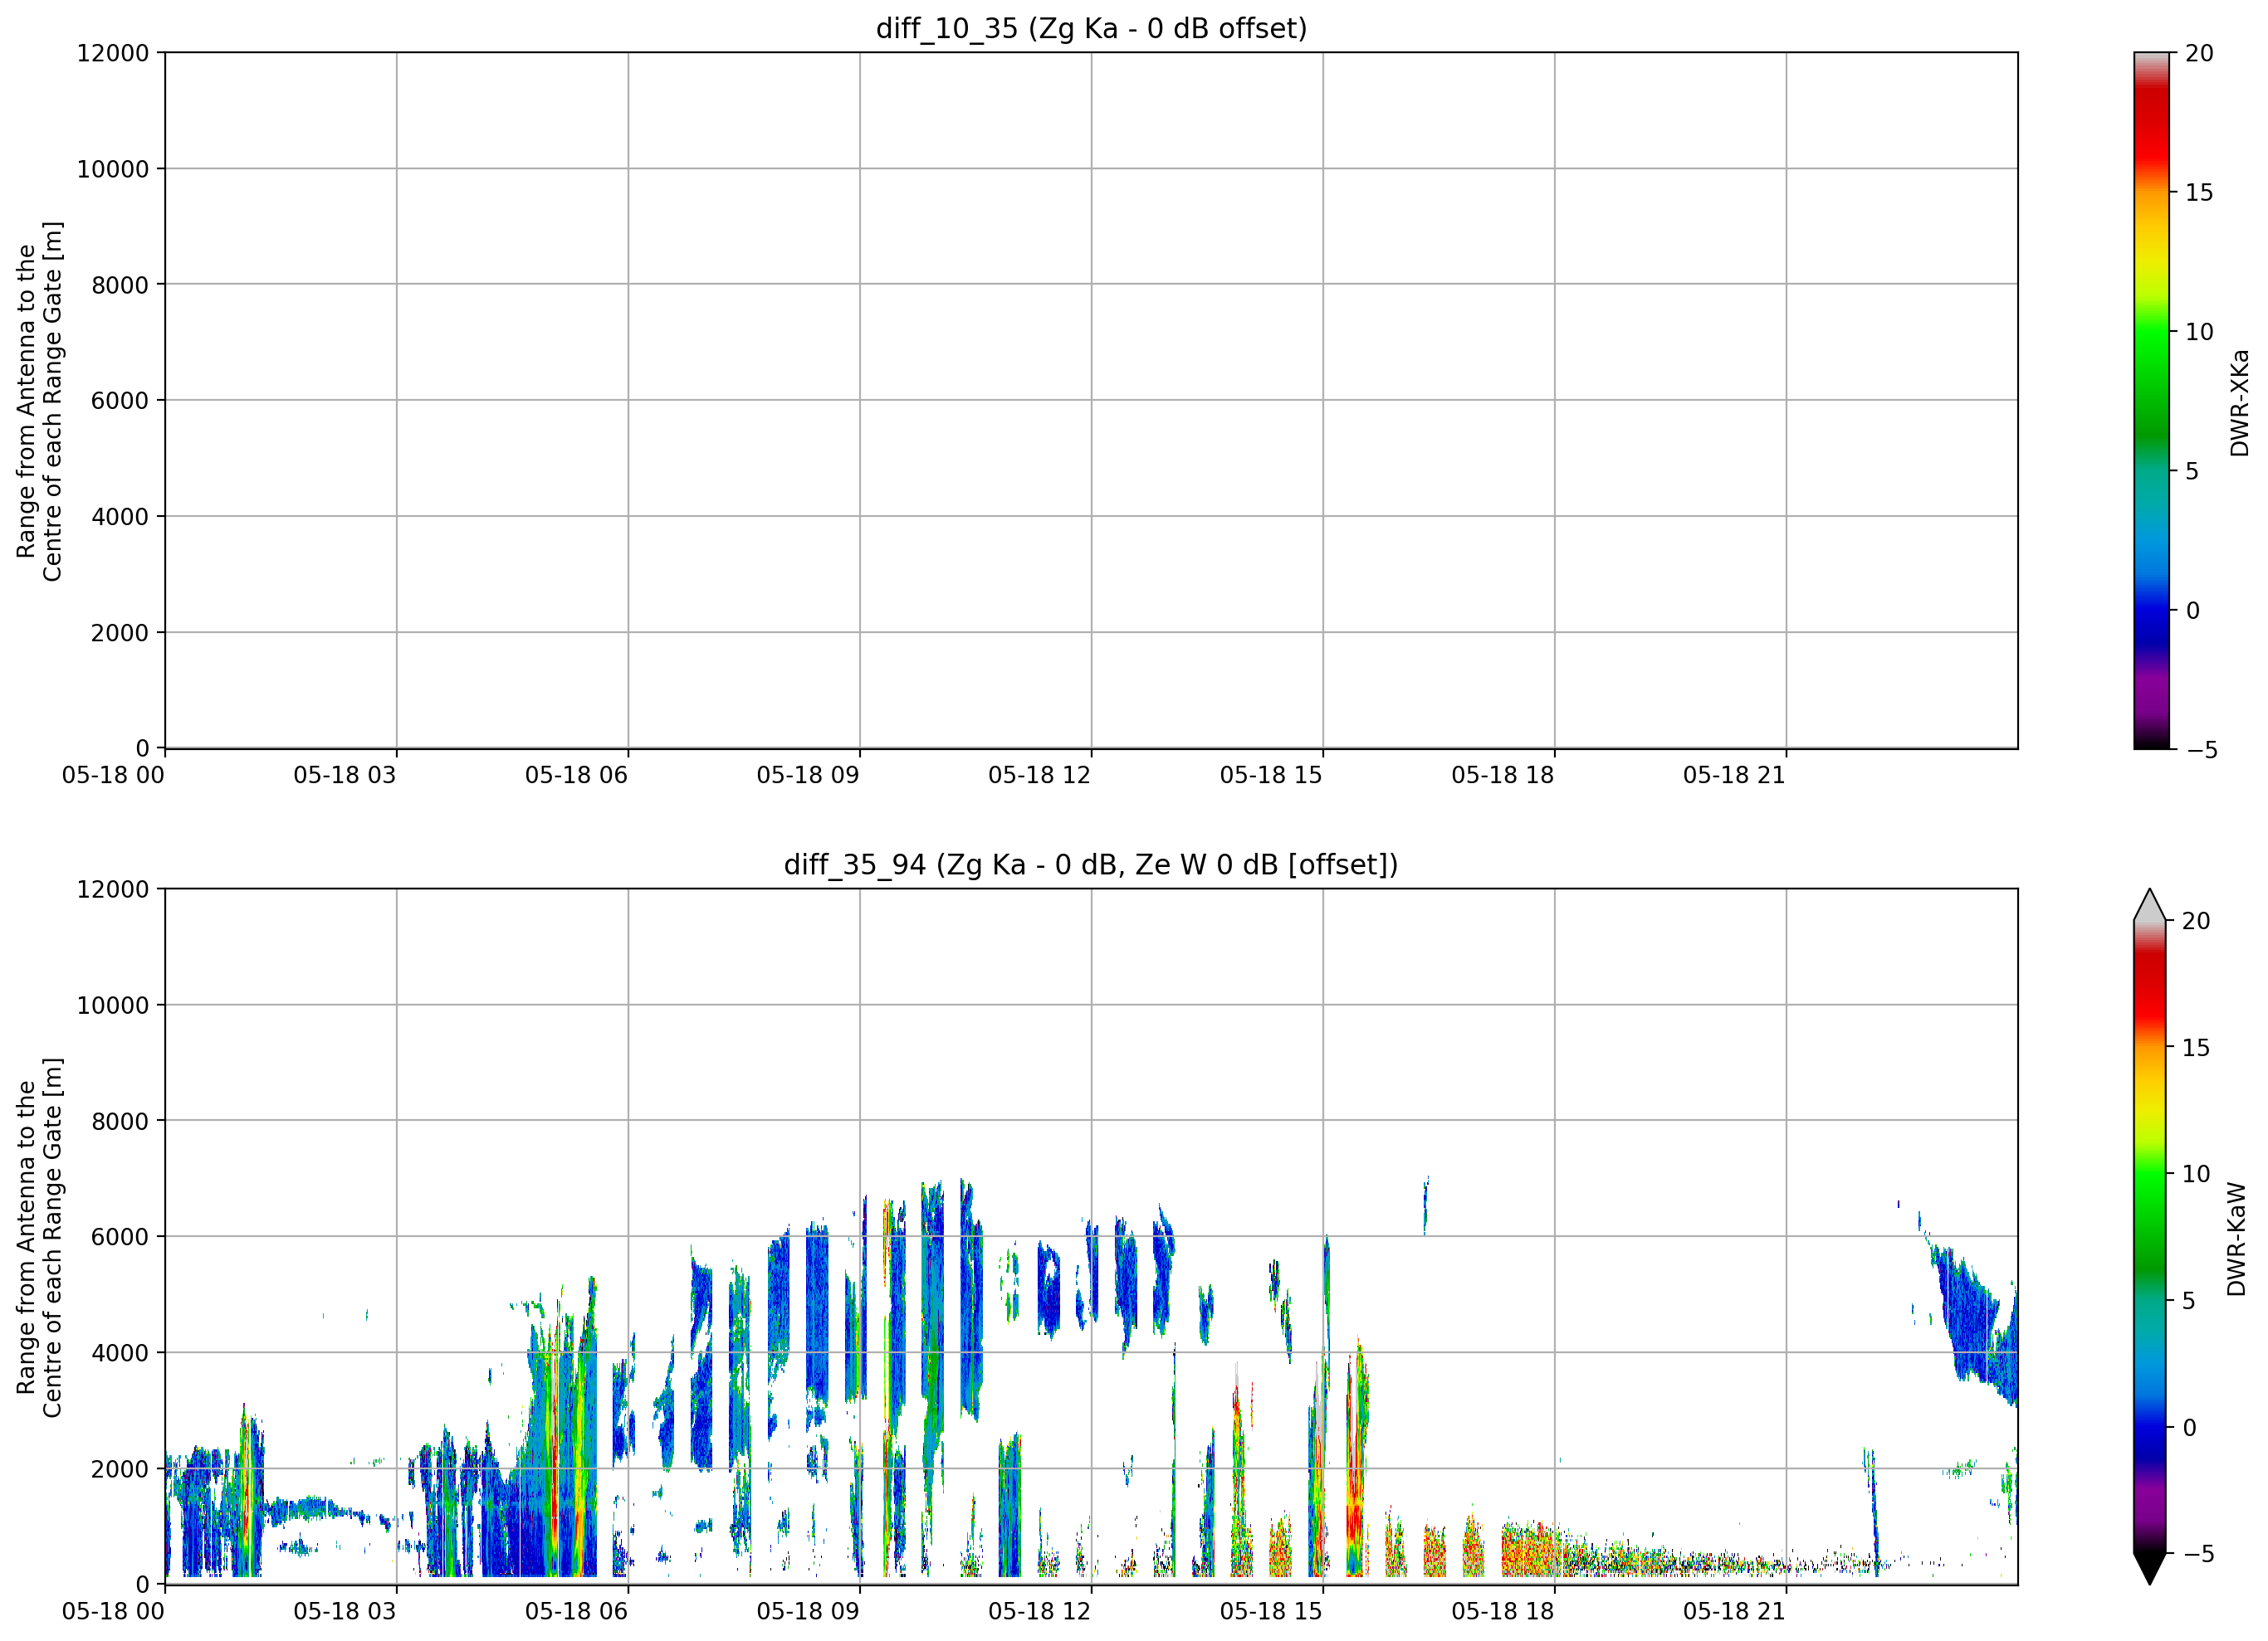Click the grey upper extend arrow of the DWR-KaW colorbar

tap(2149, 905)
